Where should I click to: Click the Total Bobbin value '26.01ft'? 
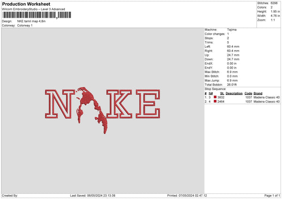point(232,84)
